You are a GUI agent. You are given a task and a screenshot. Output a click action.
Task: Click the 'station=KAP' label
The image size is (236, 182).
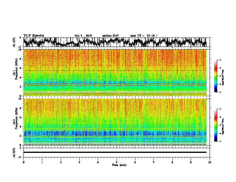coord(111,36)
